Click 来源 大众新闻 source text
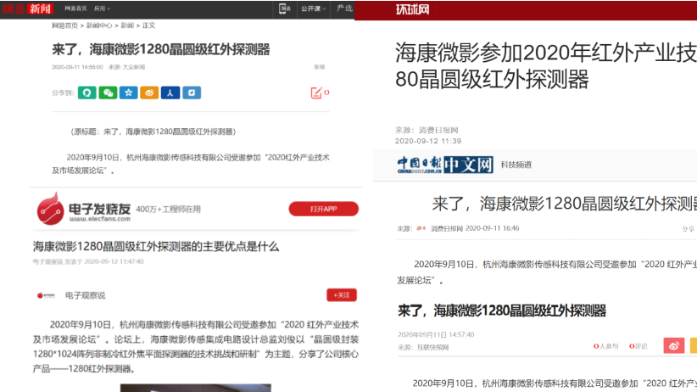 pos(126,67)
